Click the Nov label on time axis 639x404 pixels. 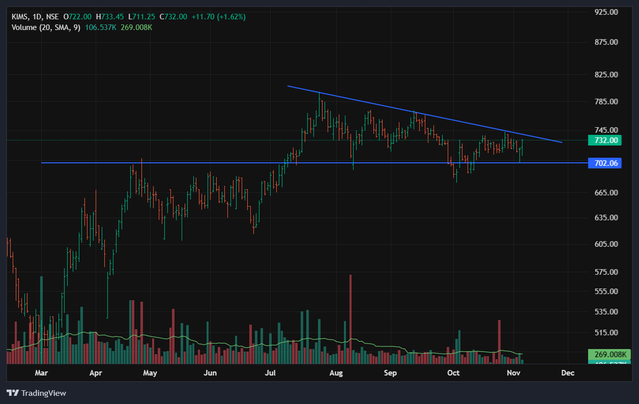[513, 373]
